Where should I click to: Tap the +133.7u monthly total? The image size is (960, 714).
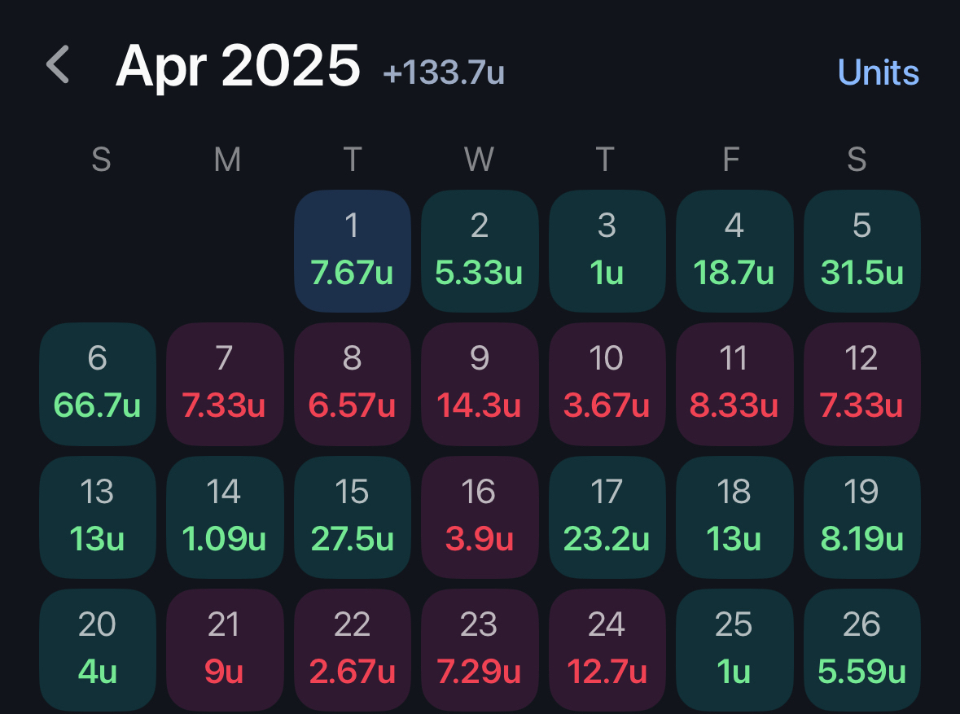[444, 73]
